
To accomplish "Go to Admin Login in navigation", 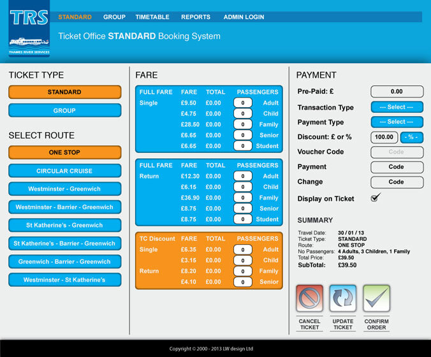I will pyautogui.click(x=244, y=17).
